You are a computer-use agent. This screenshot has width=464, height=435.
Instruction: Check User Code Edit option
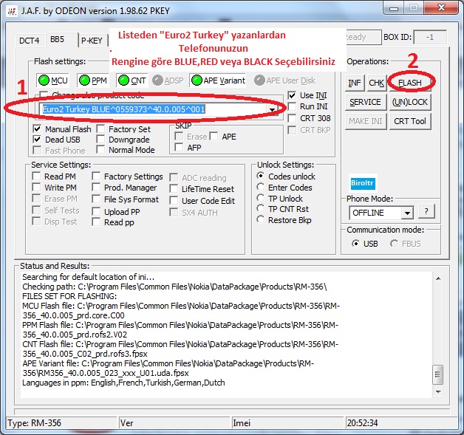point(174,201)
